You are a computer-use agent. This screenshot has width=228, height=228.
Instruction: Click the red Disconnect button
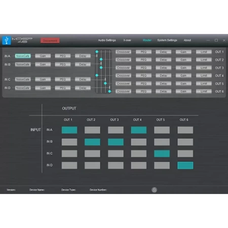point(50,41)
